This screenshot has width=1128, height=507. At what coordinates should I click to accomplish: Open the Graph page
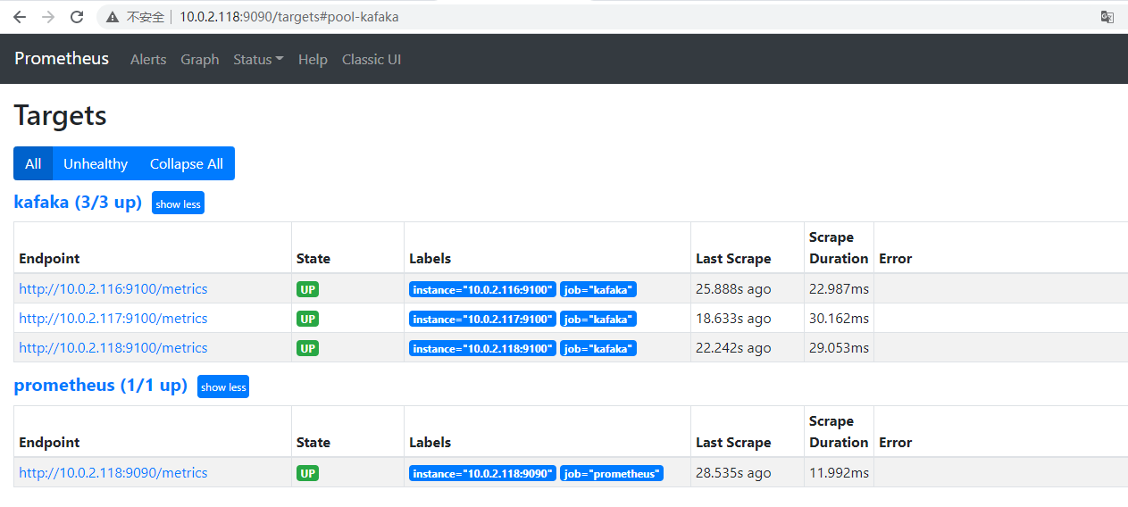tap(200, 59)
